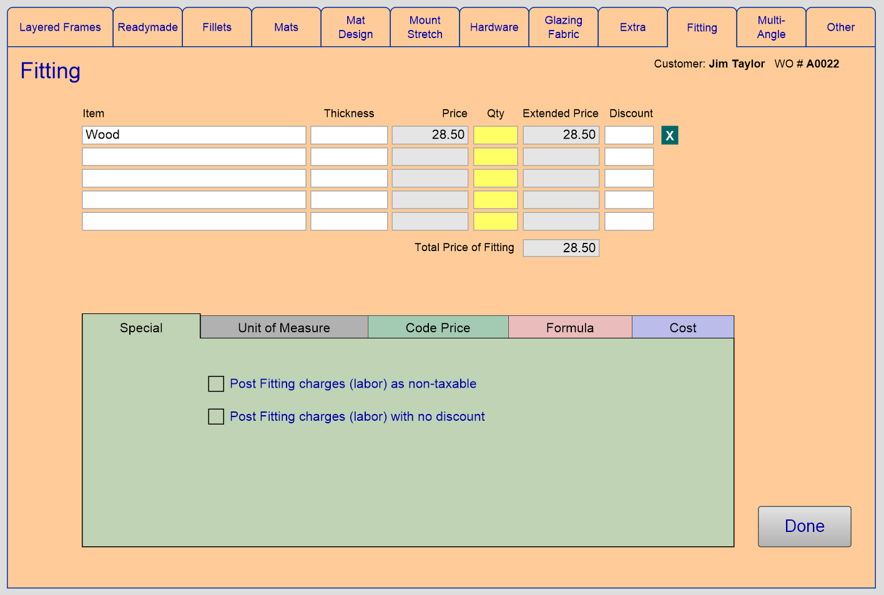The height and width of the screenshot is (595, 884).
Task: Click the yellow Qty field for Wood
Action: (495, 135)
